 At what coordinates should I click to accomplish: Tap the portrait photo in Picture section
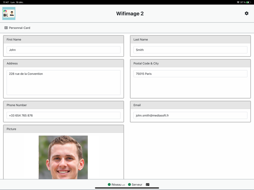[63, 157]
